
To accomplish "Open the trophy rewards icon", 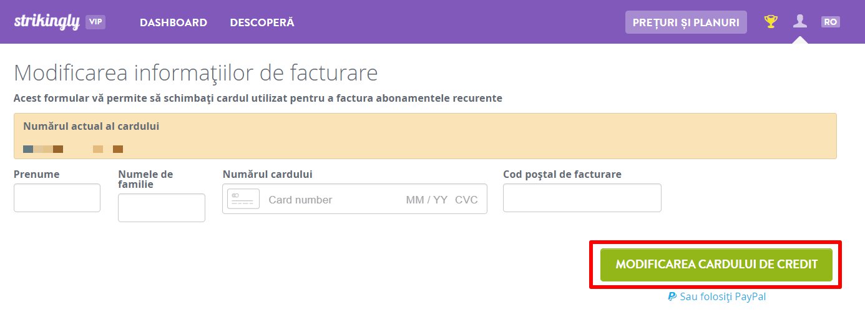I will 771,22.
